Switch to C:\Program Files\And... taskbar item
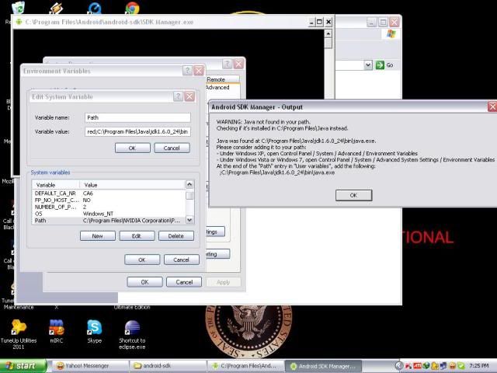The width and height of the screenshot is (497, 373). pyautogui.click(x=245, y=366)
